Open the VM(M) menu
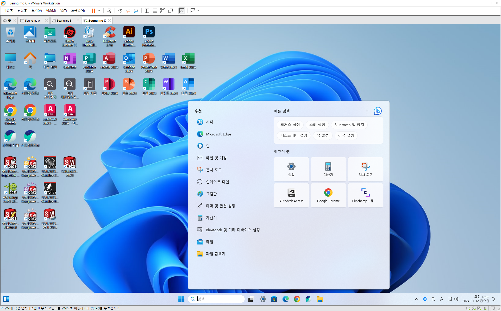 click(51, 11)
